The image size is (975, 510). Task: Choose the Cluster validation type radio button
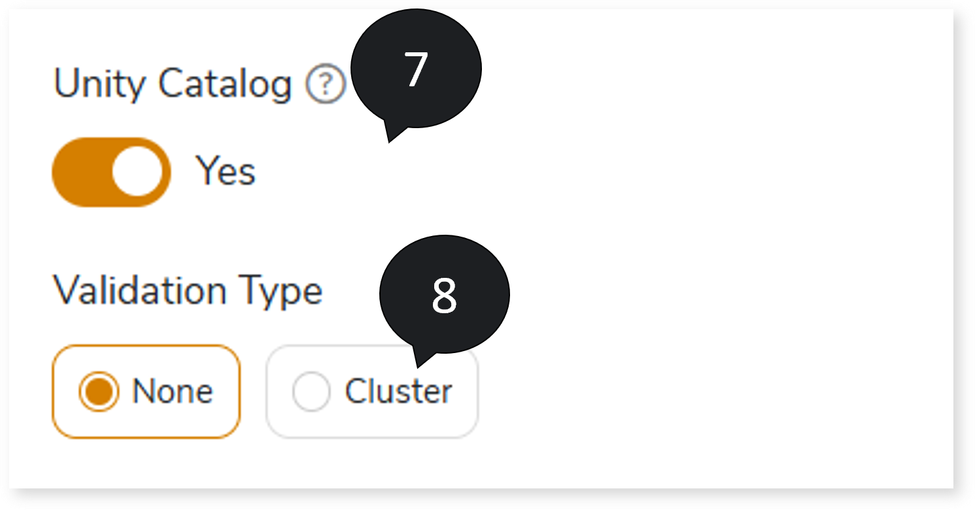click(x=311, y=392)
